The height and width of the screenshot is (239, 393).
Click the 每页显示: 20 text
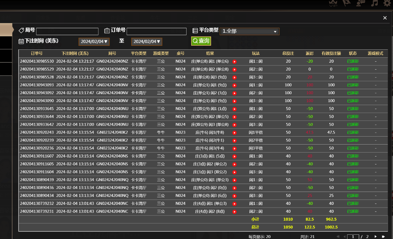coord(260,237)
